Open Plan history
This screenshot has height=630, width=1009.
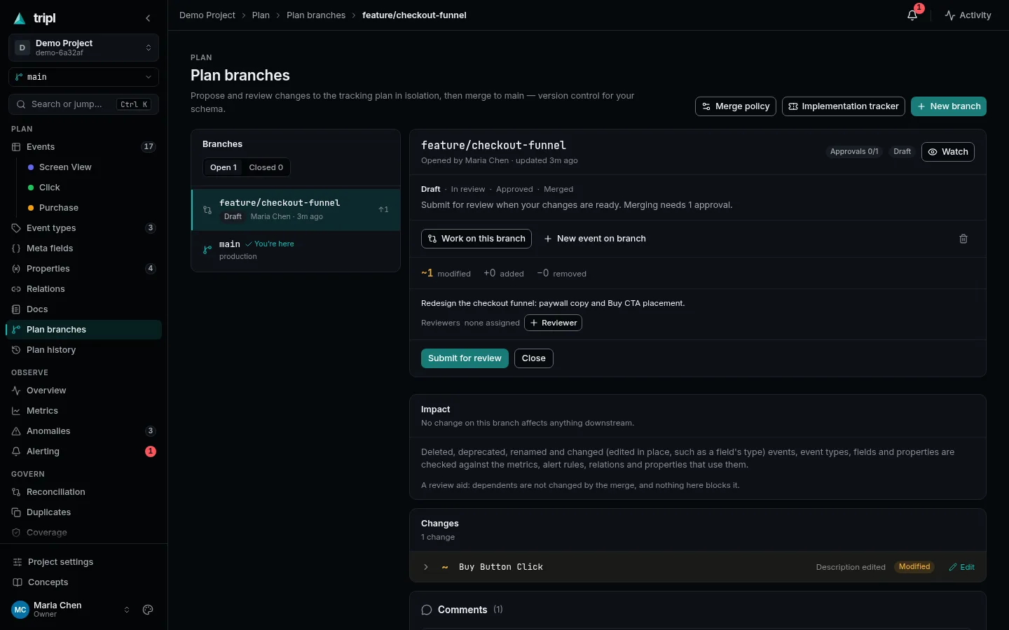pos(83,350)
